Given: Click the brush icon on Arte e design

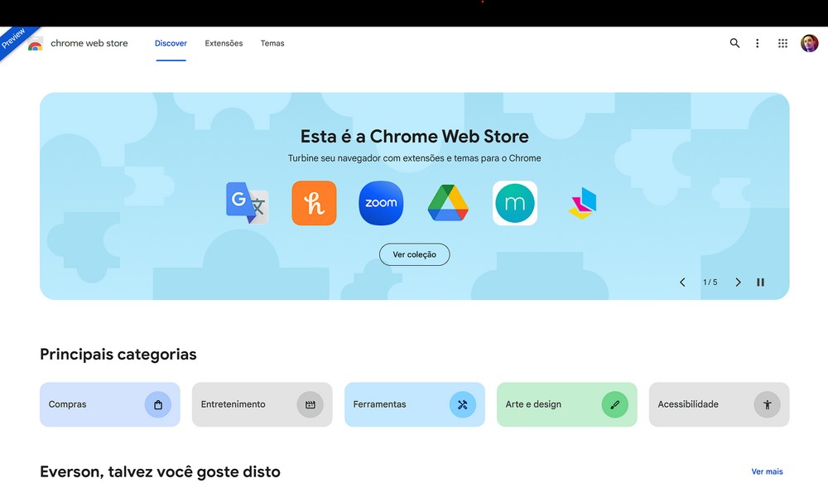Looking at the screenshot, I should (x=614, y=405).
